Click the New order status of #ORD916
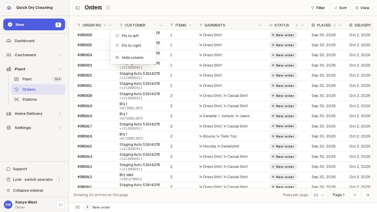This screenshot has height=212, width=377. (283, 136)
